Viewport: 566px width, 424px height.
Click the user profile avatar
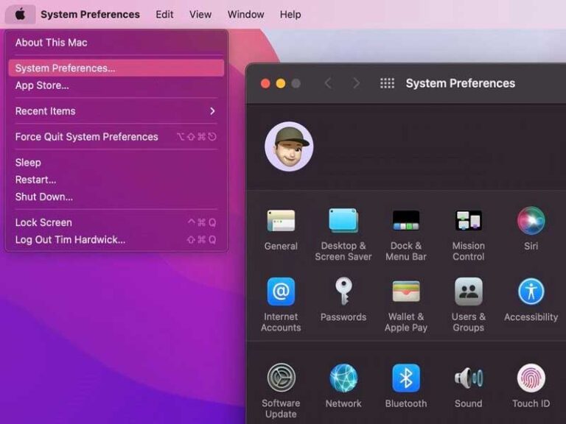tap(289, 146)
